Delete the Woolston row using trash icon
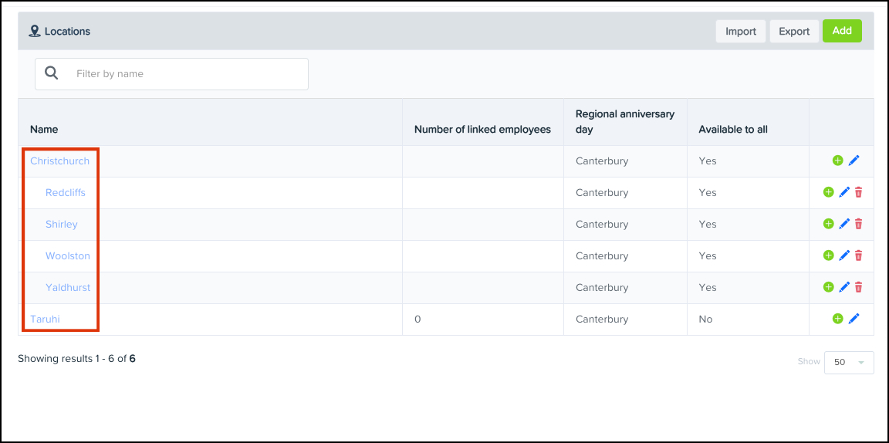This screenshot has width=889, height=443. click(x=858, y=255)
